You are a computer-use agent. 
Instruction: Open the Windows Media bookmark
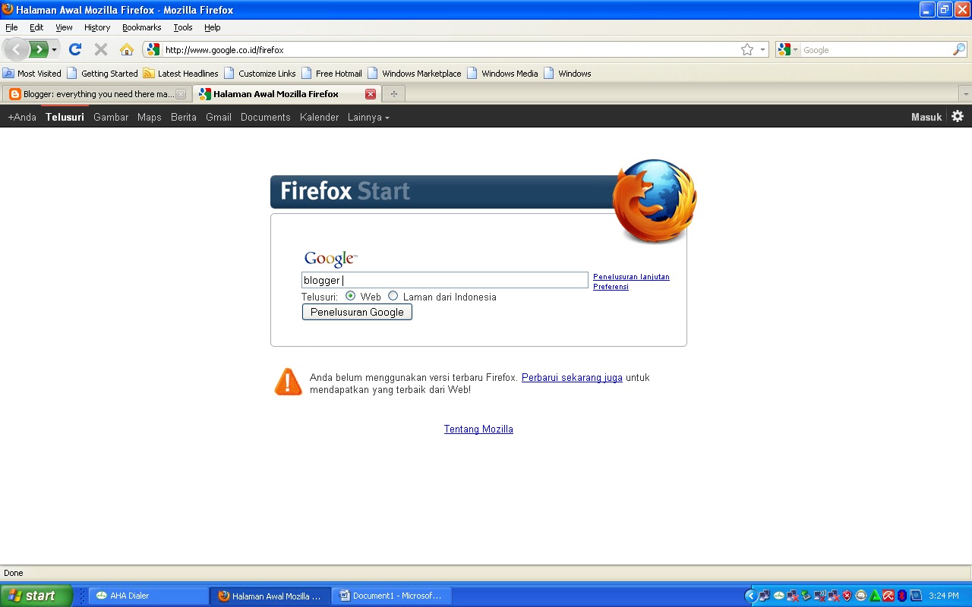point(503,74)
